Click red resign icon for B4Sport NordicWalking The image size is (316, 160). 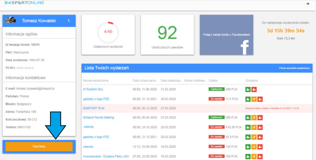coord(260,117)
